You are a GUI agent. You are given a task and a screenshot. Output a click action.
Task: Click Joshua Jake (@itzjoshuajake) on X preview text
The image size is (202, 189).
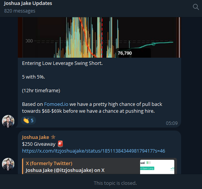tap(65, 170)
